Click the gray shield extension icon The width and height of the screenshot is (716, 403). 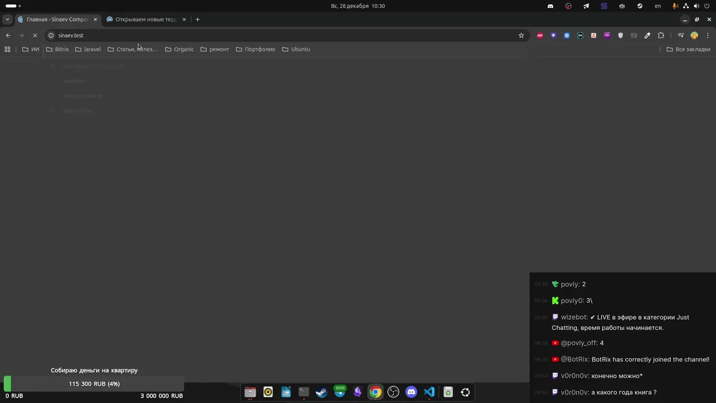click(620, 35)
